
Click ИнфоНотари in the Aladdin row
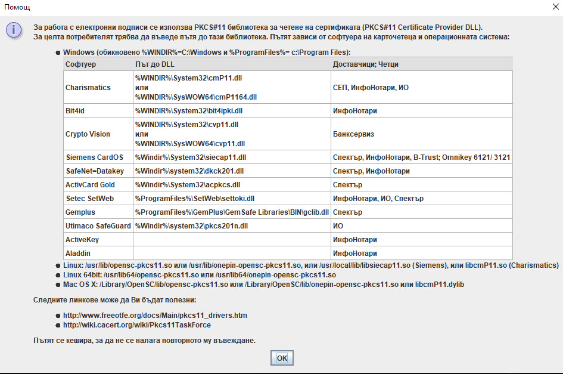point(422,253)
